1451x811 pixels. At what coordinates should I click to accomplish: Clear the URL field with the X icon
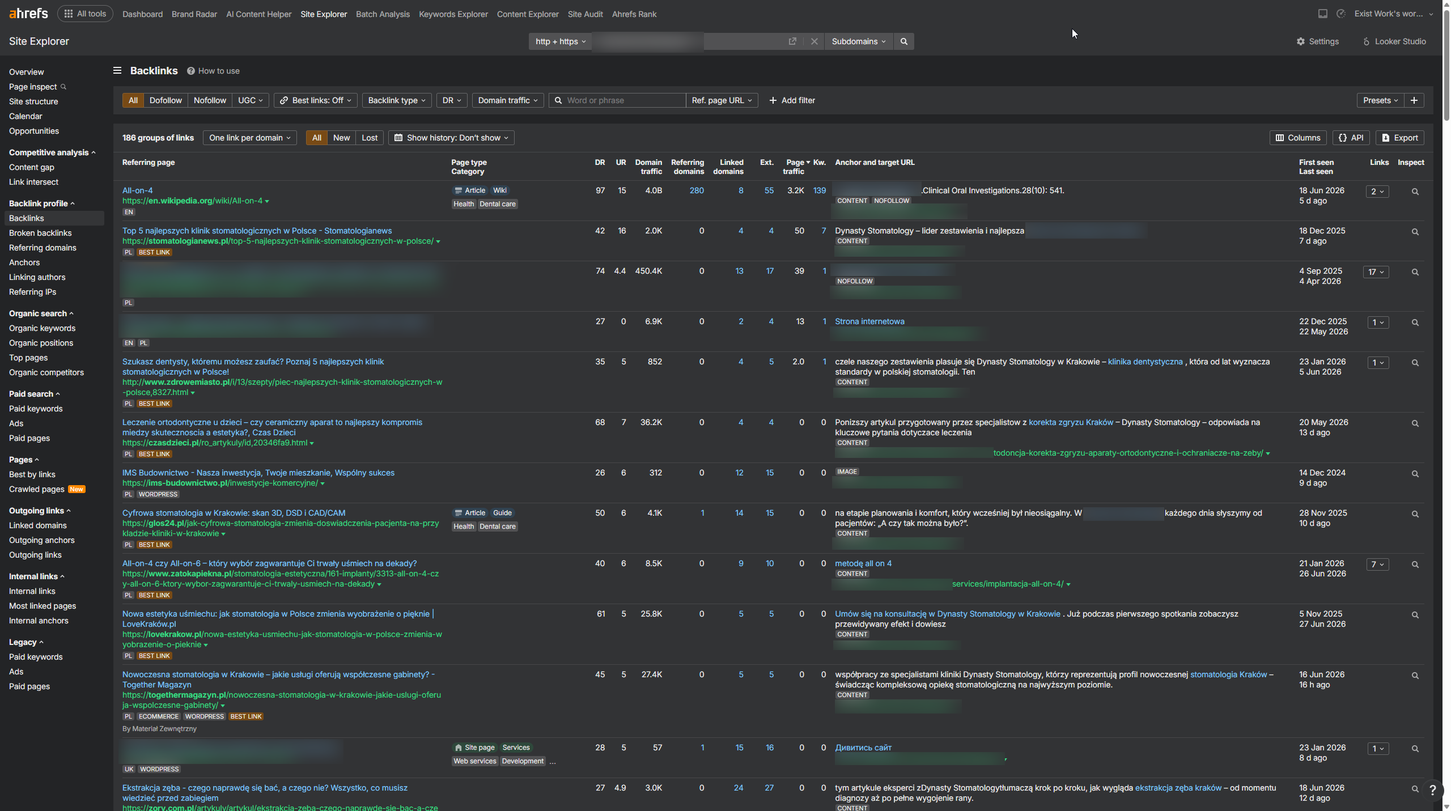click(814, 41)
